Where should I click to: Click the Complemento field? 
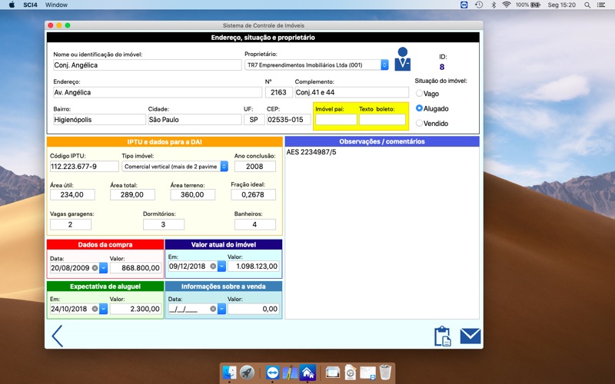(x=352, y=92)
